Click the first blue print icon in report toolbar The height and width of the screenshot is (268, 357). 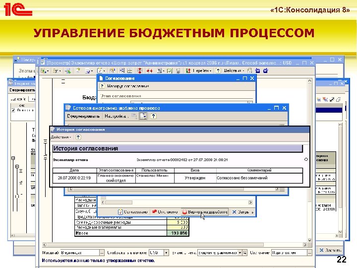pos(257,71)
